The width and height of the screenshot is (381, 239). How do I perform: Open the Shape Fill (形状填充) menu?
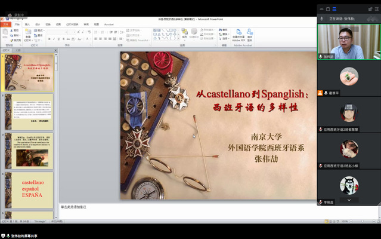[x=207, y=30]
